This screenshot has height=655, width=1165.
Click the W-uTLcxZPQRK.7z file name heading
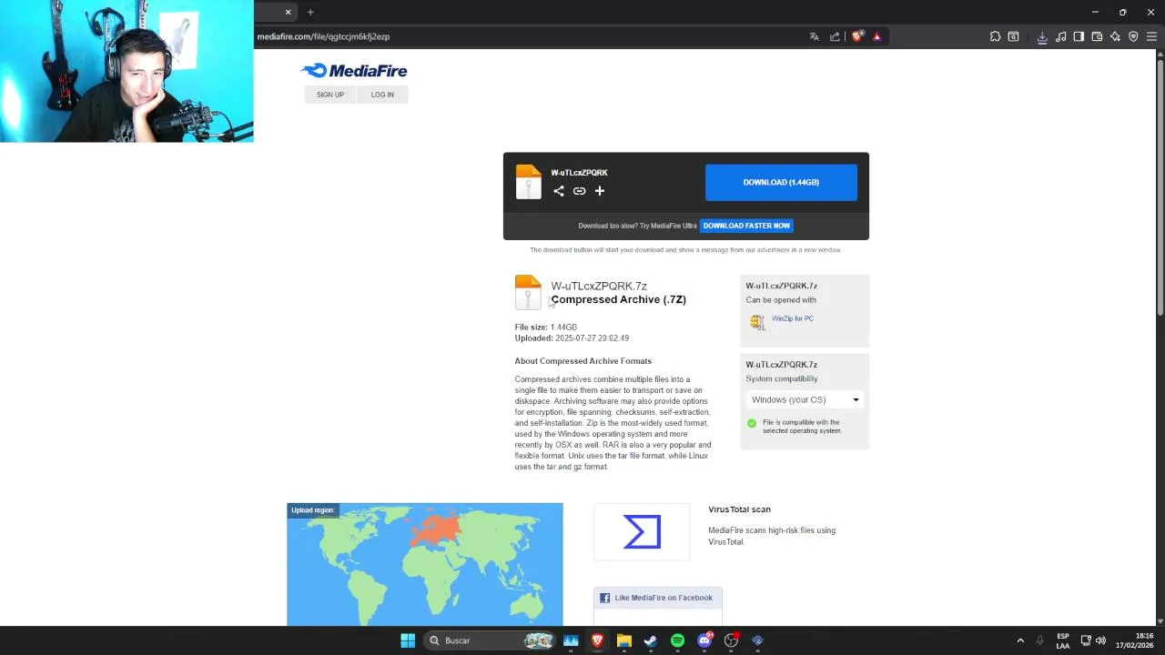pyautogui.click(x=599, y=286)
